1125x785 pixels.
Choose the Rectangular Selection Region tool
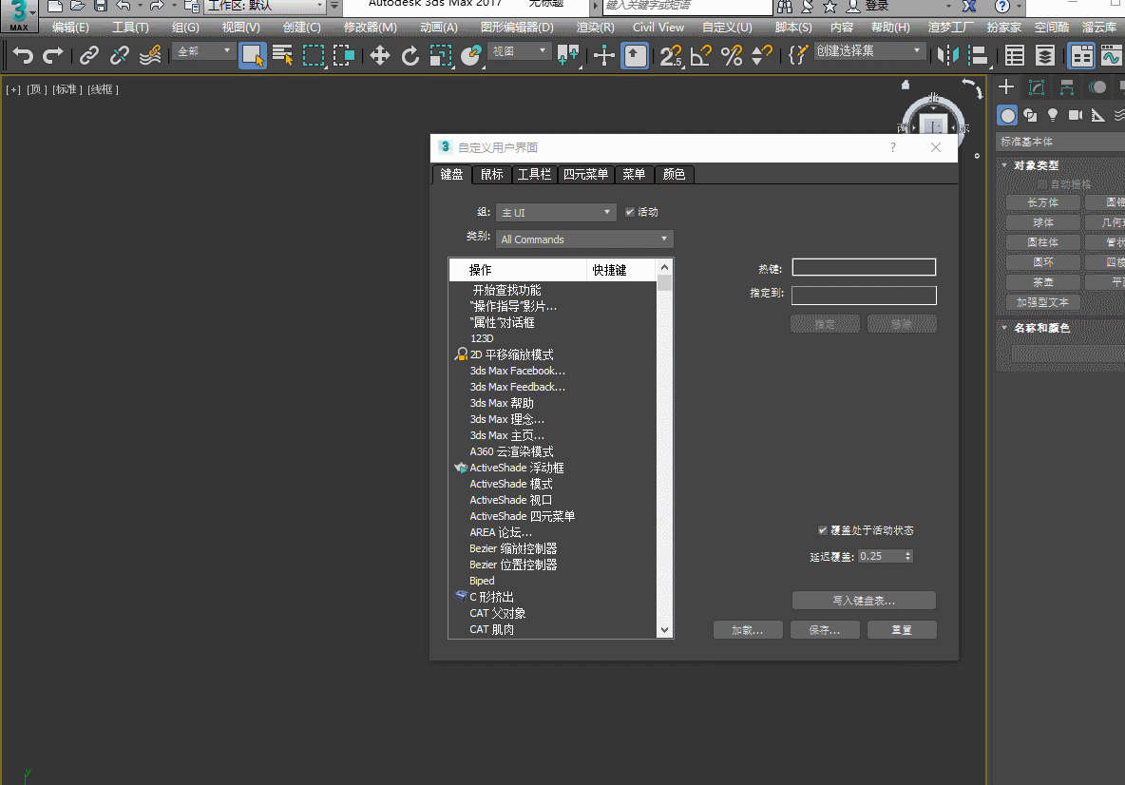314,55
